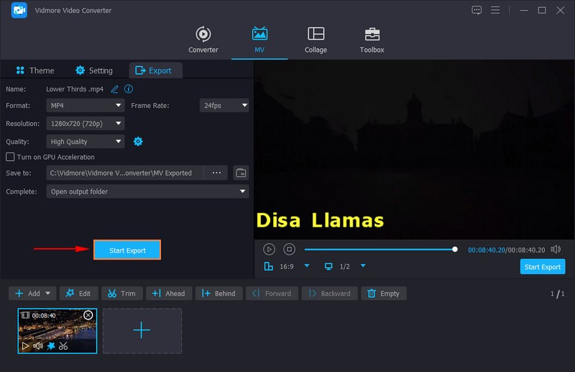The image size is (575, 372).
Task: Open the Frame Rate 24fps dropdown
Action: click(224, 105)
